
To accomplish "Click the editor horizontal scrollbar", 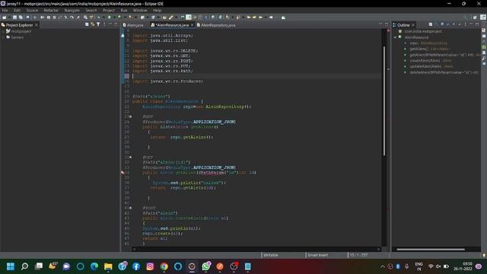I will [256, 249].
